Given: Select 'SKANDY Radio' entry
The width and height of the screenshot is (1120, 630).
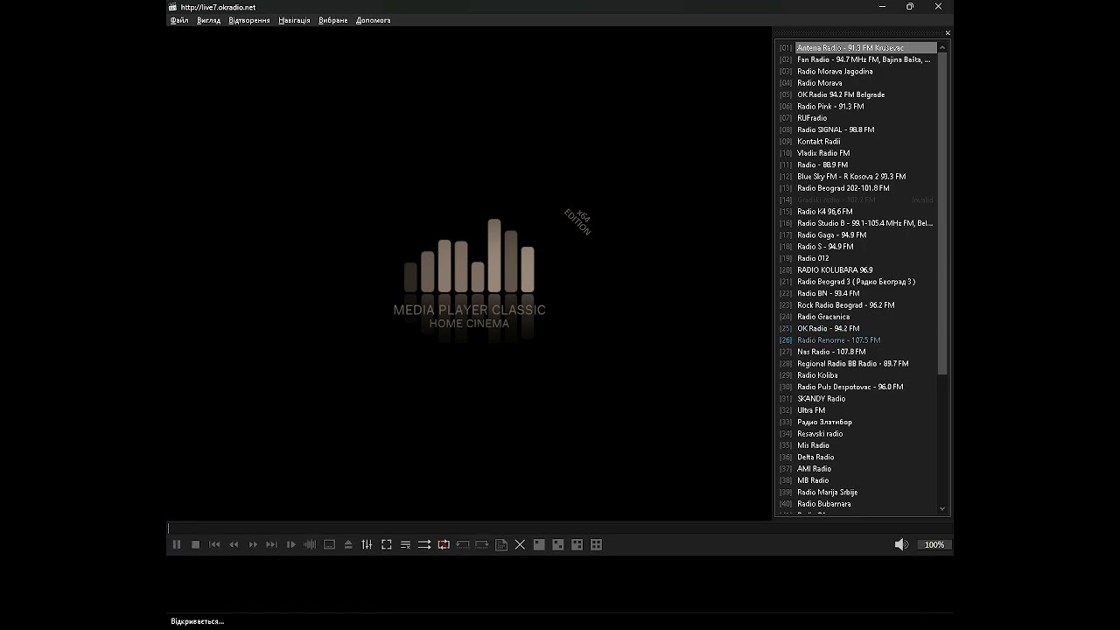Looking at the screenshot, I should click(x=857, y=398).
